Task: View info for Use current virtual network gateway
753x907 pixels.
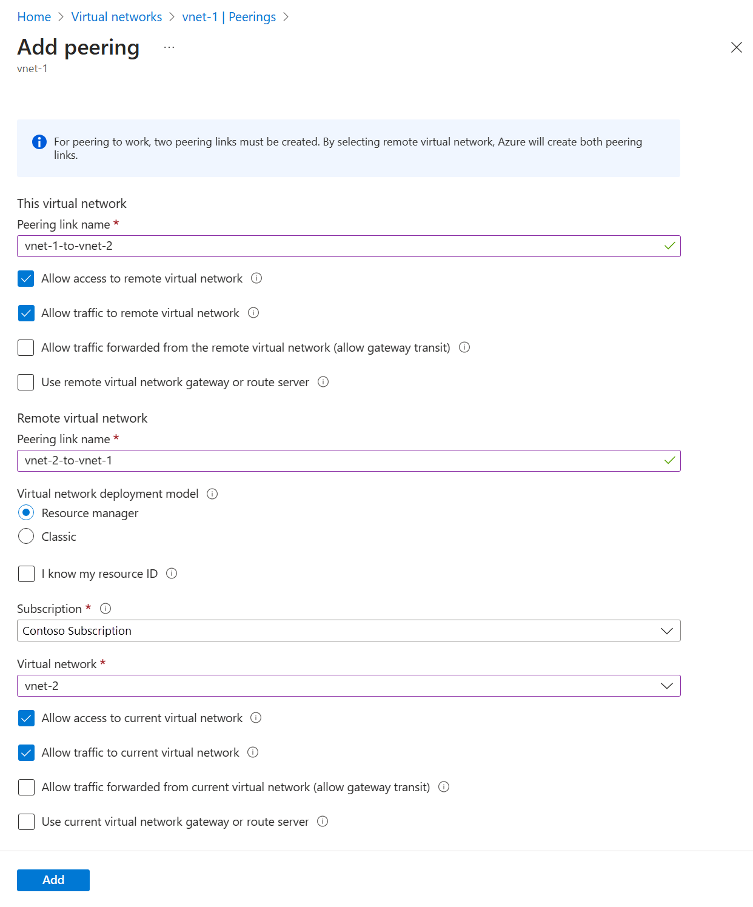Action: point(324,822)
